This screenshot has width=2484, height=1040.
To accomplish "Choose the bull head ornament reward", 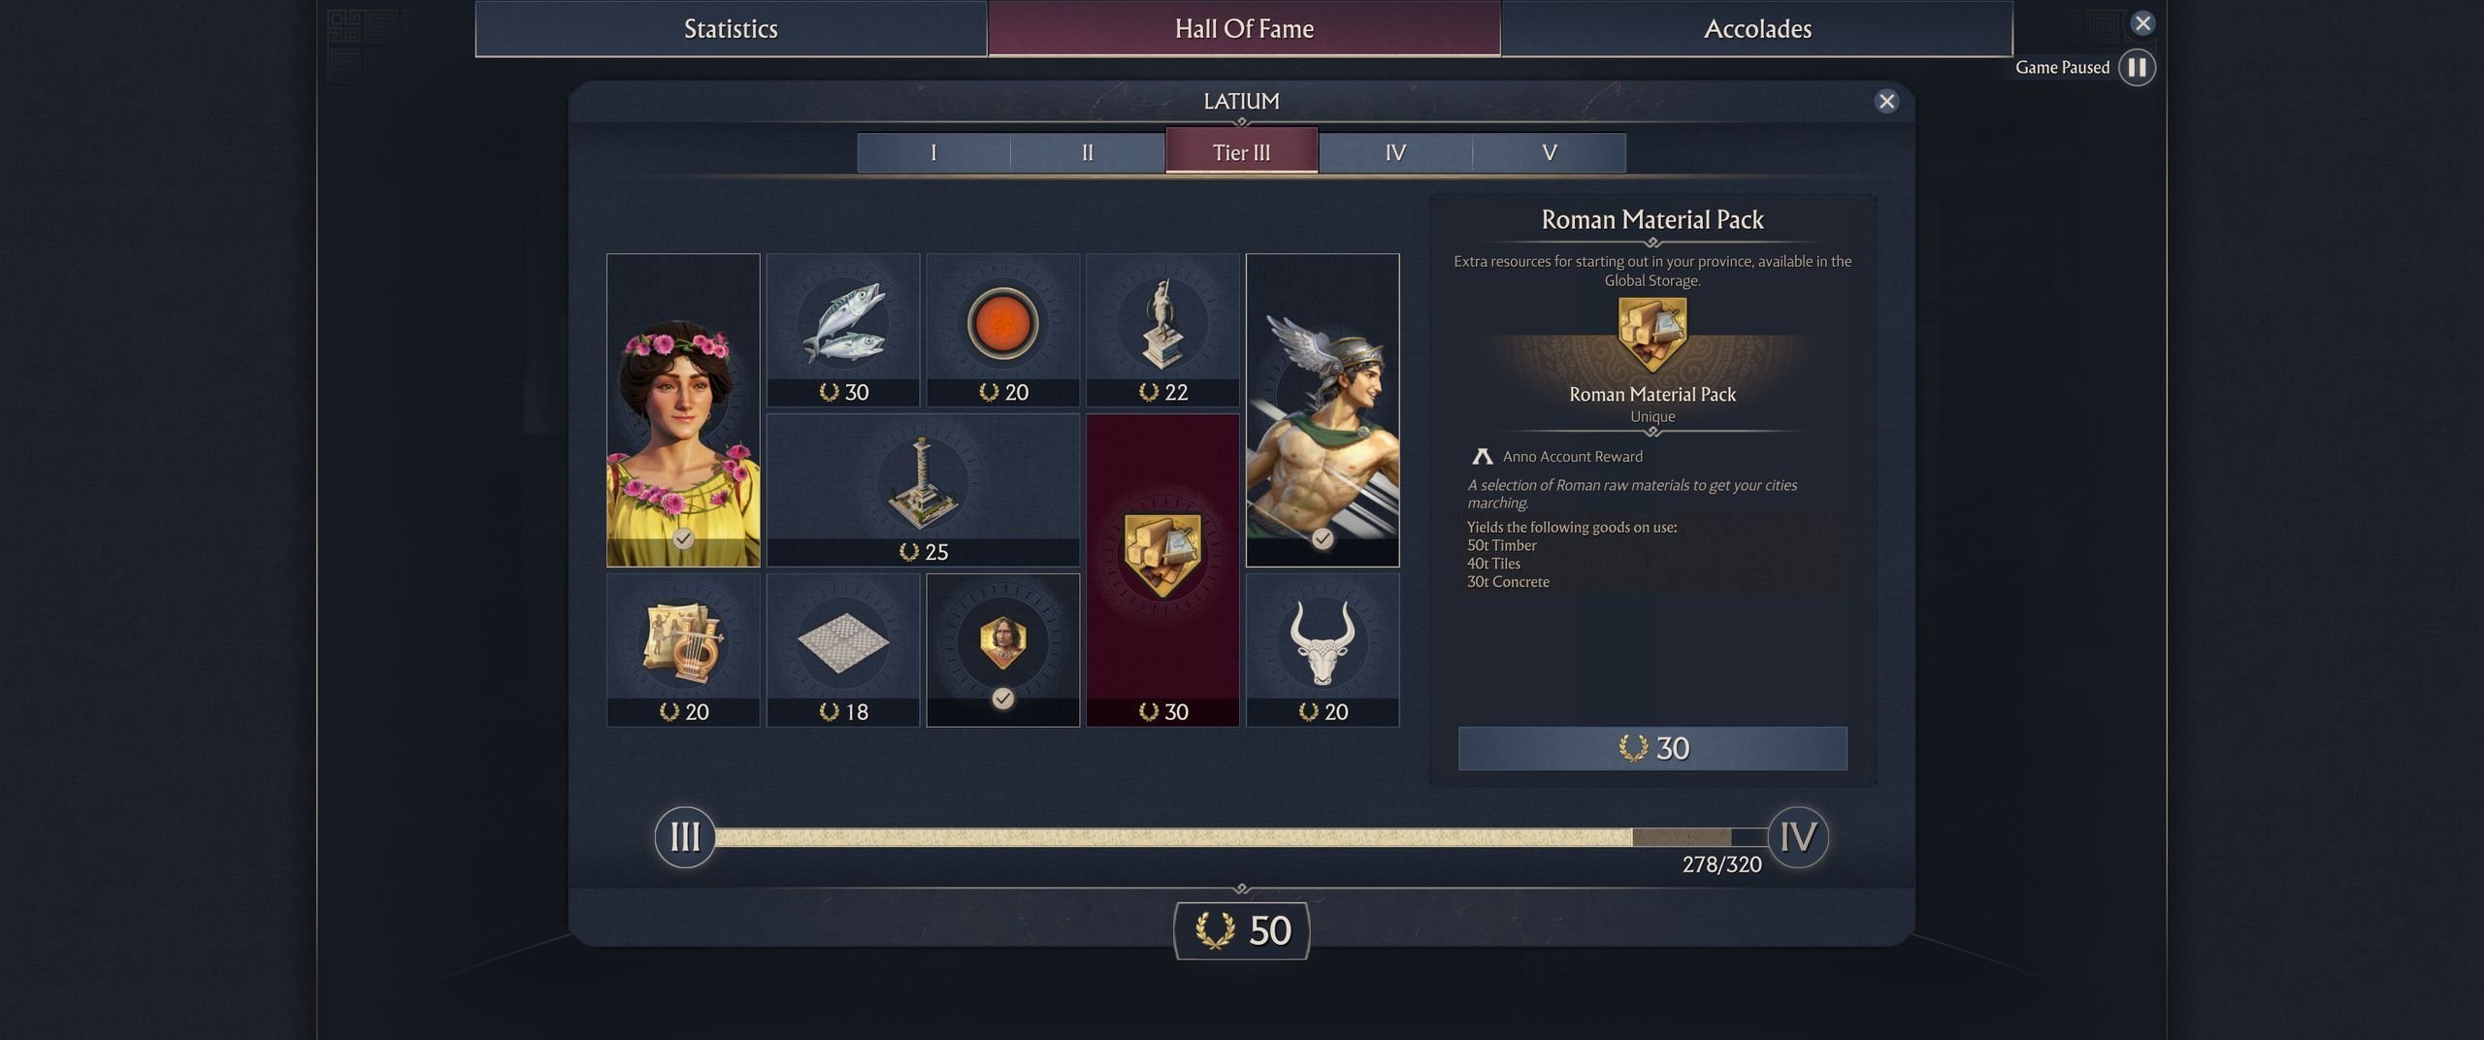I will 1323,650.
